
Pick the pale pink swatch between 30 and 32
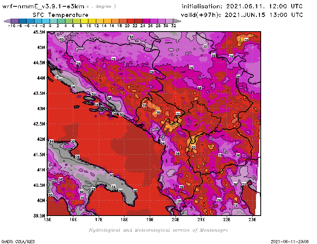(169, 21)
